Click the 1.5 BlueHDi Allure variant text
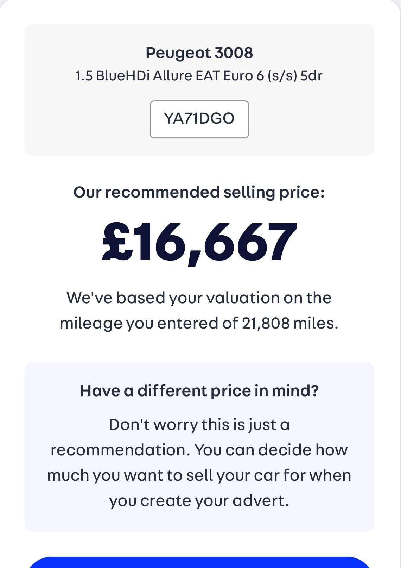The image size is (401, 568). point(114,76)
